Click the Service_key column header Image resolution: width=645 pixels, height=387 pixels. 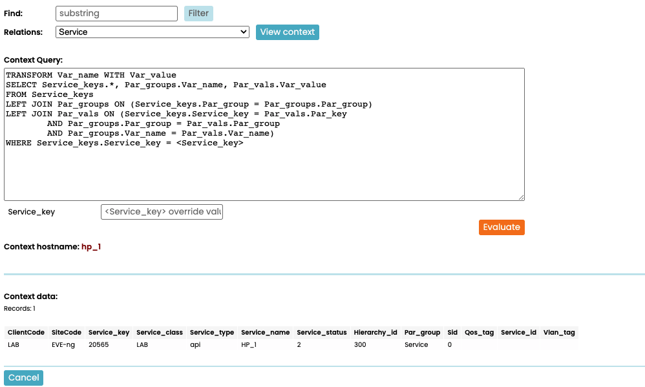109,333
